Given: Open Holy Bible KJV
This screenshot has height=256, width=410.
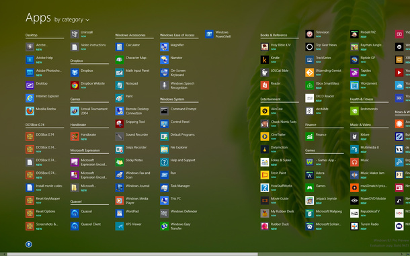Looking at the screenshot, I should point(276,47).
